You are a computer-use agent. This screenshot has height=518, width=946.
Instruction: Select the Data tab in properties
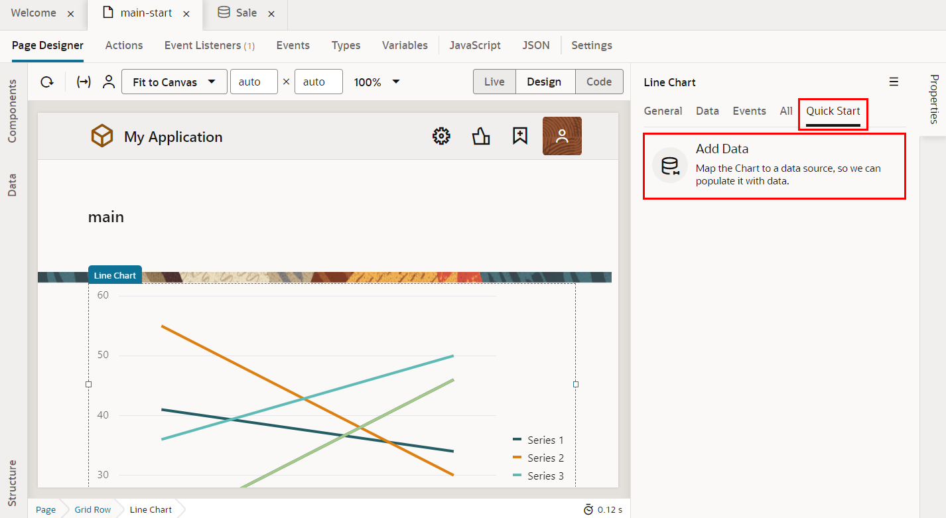tap(707, 111)
